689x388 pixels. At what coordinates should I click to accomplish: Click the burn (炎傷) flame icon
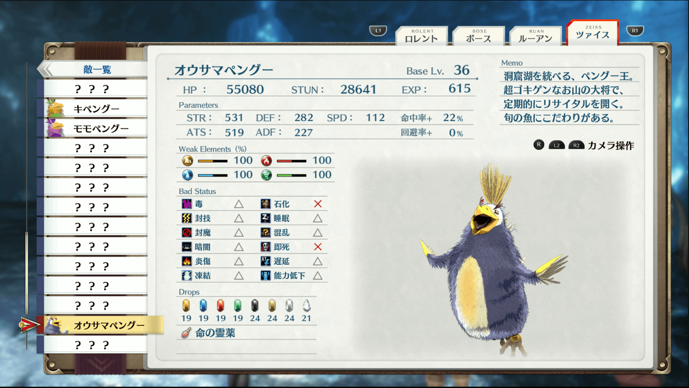tap(186, 261)
